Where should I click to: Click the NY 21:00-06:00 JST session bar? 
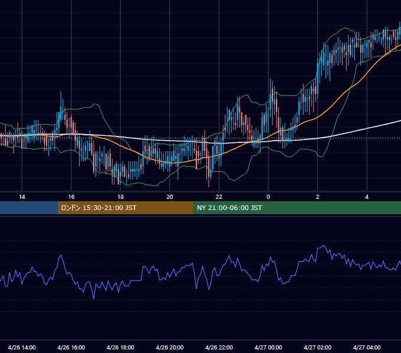[297, 208]
